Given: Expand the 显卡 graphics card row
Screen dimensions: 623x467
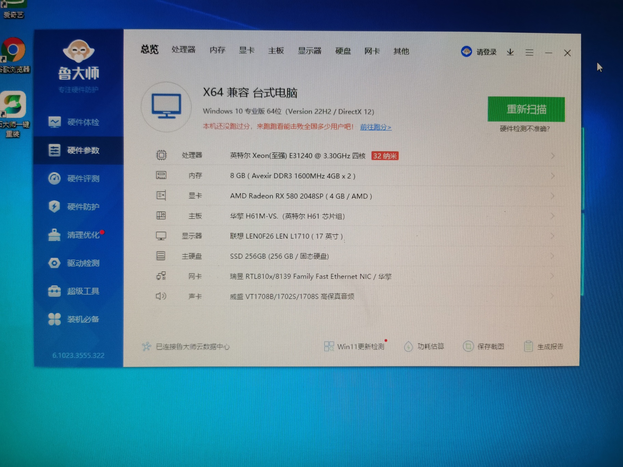Looking at the screenshot, I should pos(552,196).
